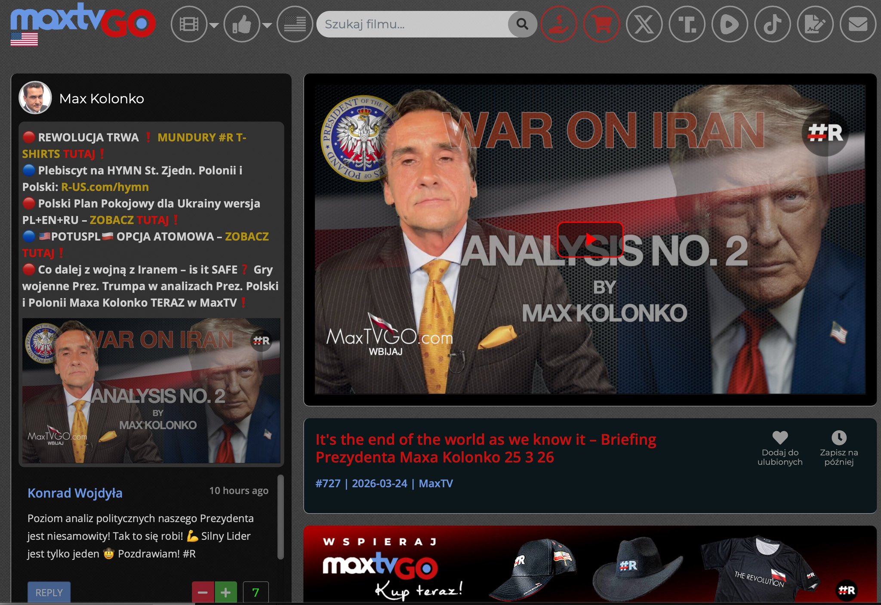Screen dimensions: 881x605
Task: Click the REPLY button under comment
Action: [x=49, y=593]
